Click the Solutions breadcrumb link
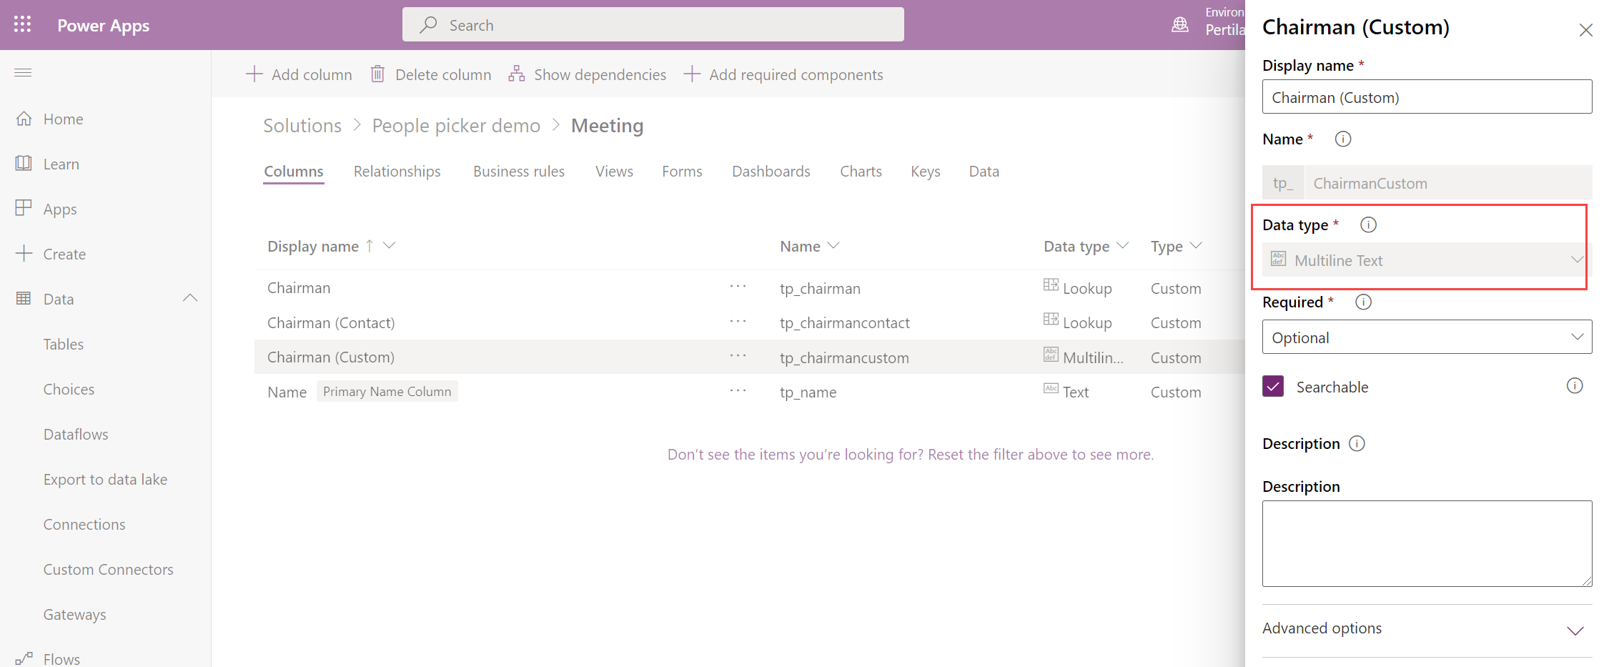Screen dimensions: 1609x667 [302, 126]
